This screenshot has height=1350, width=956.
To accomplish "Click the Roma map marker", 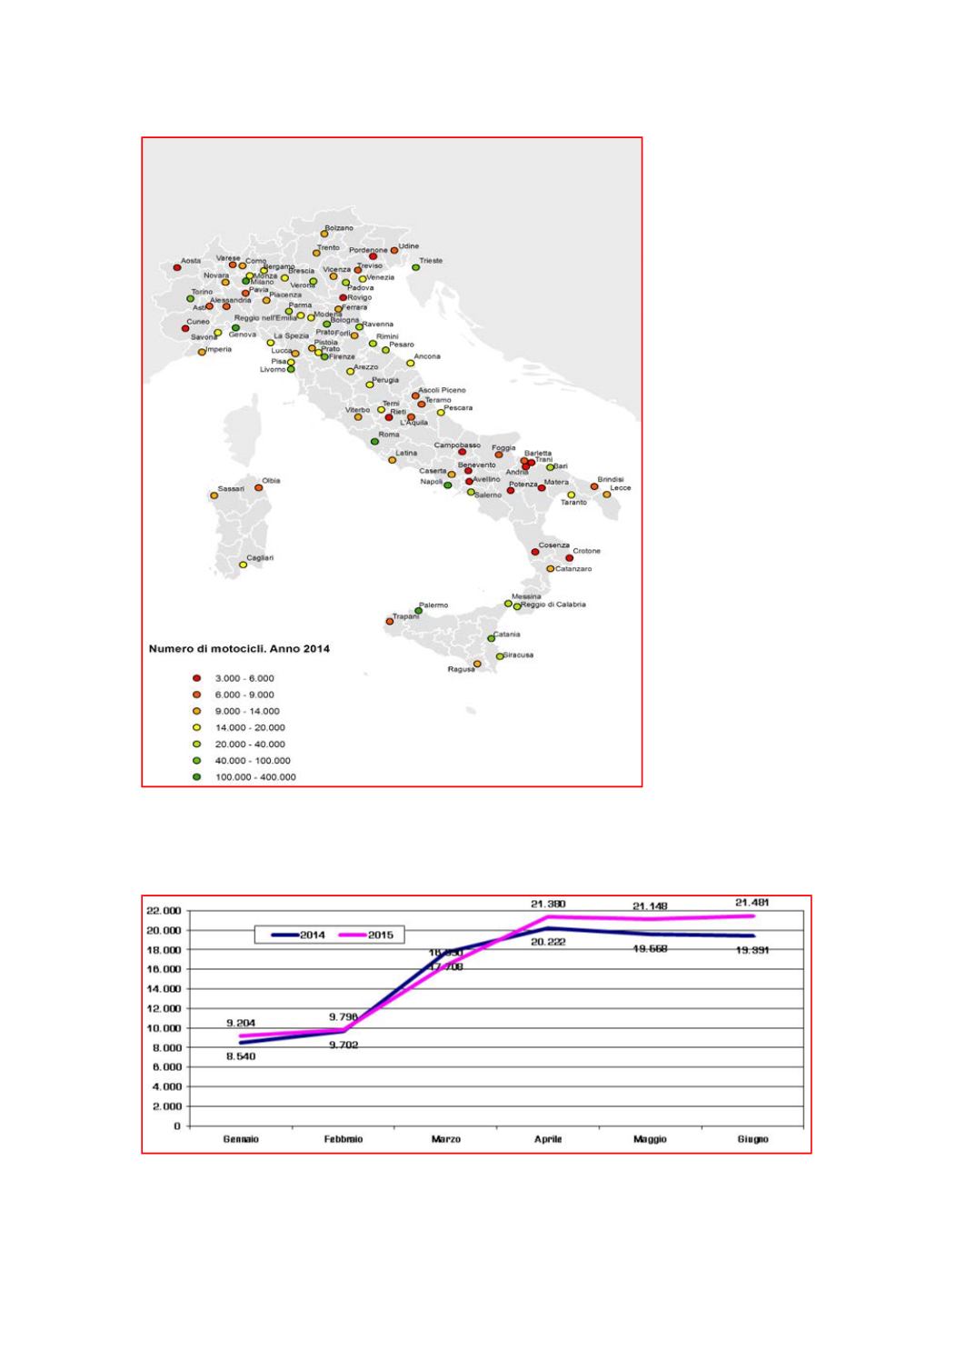I will (x=374, y=442).
